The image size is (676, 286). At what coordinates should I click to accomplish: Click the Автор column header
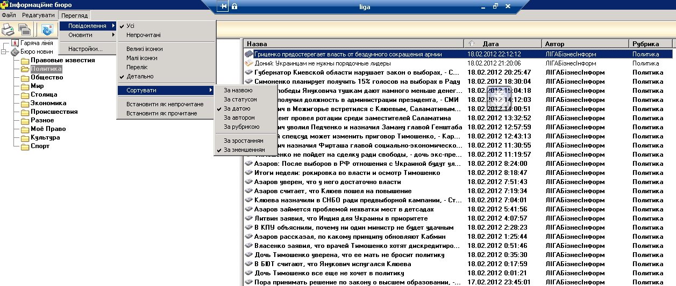(x=585, y=43)
